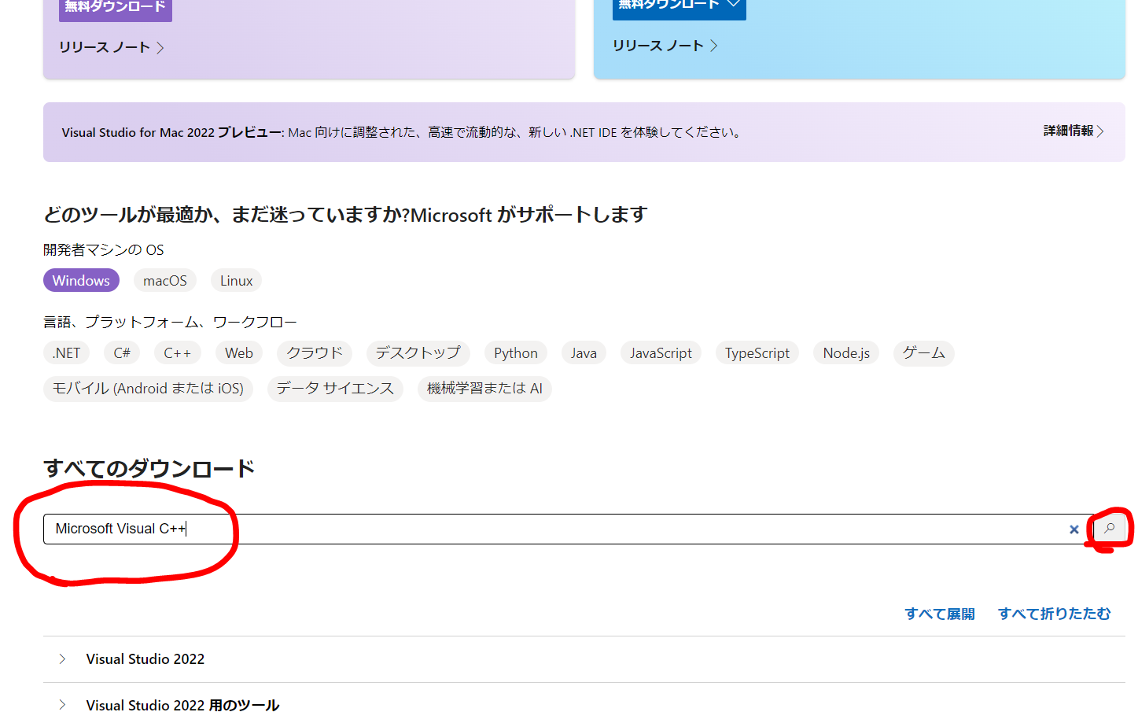This screenshot has width=1138, height=712.
Task: Enable the TypeScript filter chip
Action: pos(757,353)
